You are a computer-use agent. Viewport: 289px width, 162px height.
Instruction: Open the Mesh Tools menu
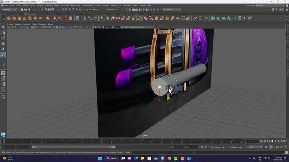[75, 5]
